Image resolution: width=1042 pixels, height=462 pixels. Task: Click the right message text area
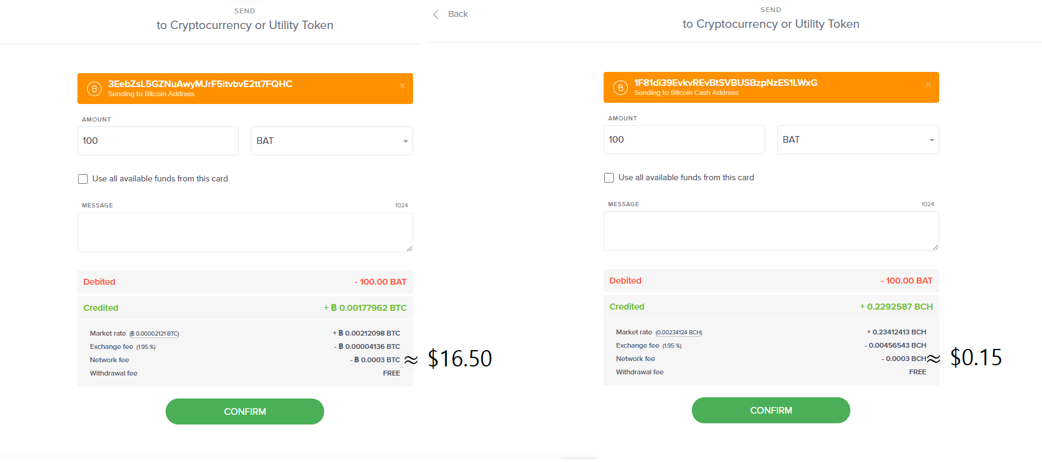(771, 231)
